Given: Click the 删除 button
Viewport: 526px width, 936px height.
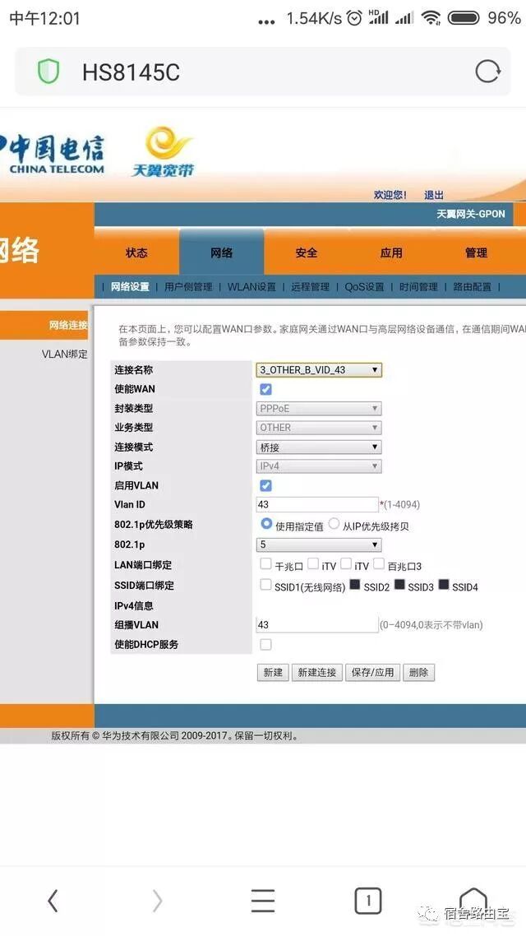Looking at the screenshot, I should [418, 672].
